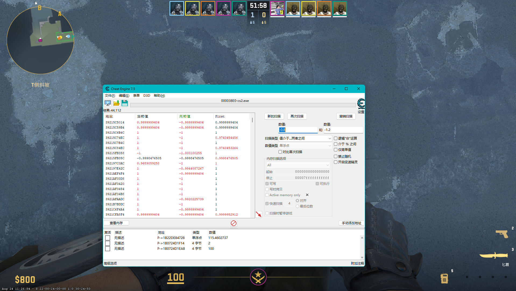Click the blue-framed CT player avatar
The width and height of the screenshot is (516, 291).
[177, 8]
